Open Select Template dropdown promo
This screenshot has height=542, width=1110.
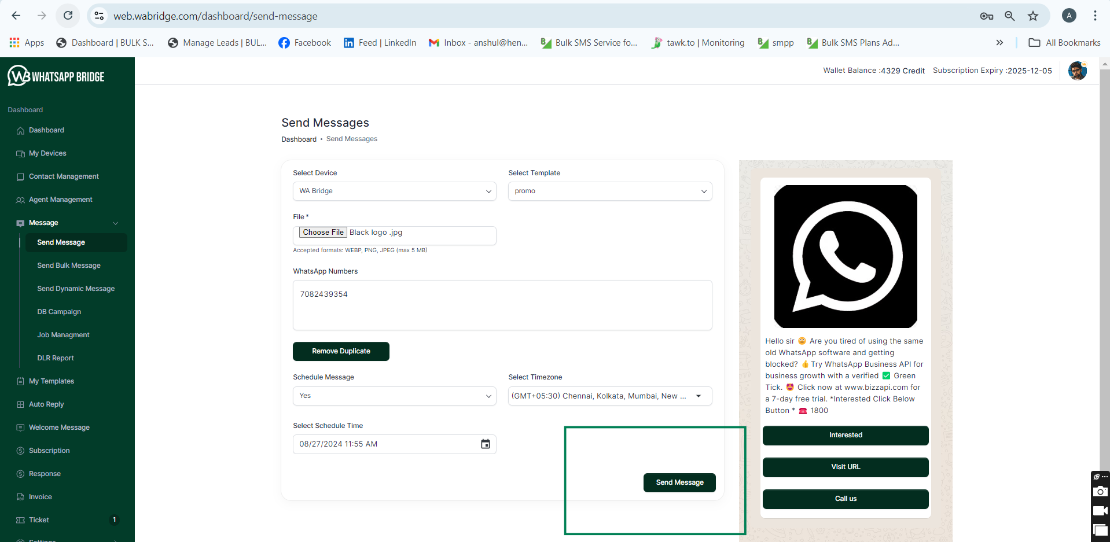(610, 191)
